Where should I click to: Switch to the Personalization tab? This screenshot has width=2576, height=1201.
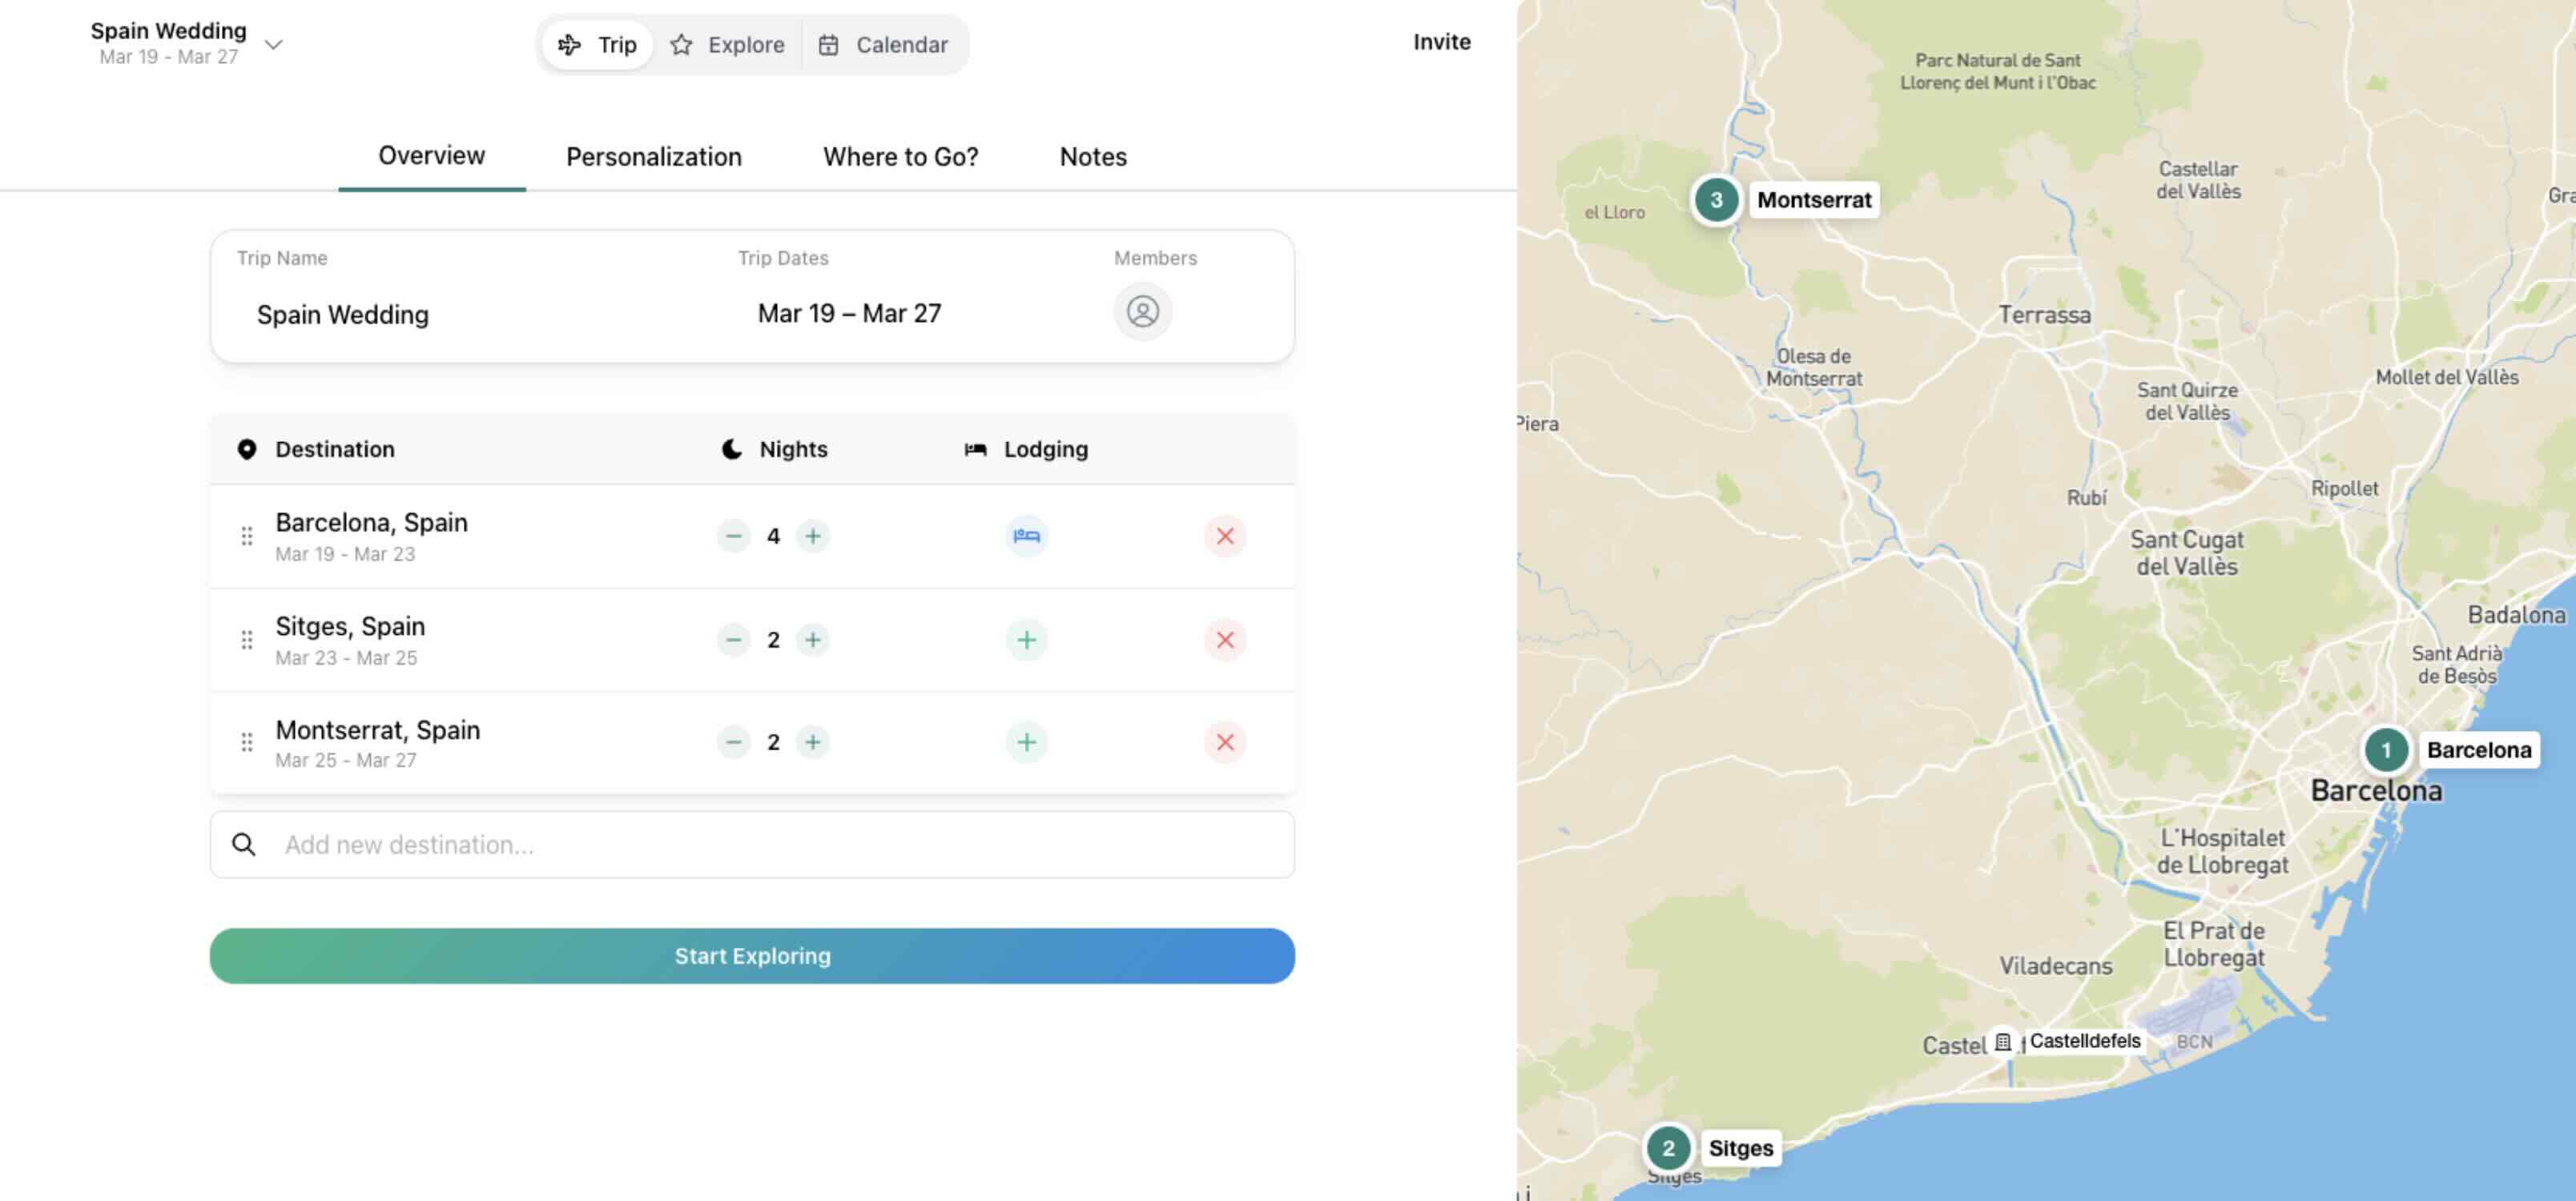coord(653,157)
